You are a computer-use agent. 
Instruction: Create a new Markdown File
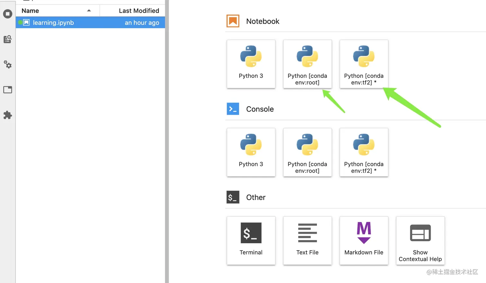pyautogui.click(x=364, y=240)
